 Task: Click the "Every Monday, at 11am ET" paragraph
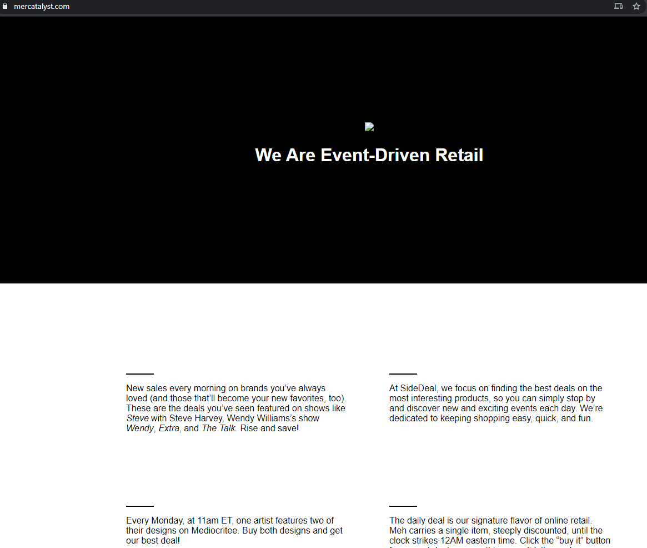coord(234,530)
